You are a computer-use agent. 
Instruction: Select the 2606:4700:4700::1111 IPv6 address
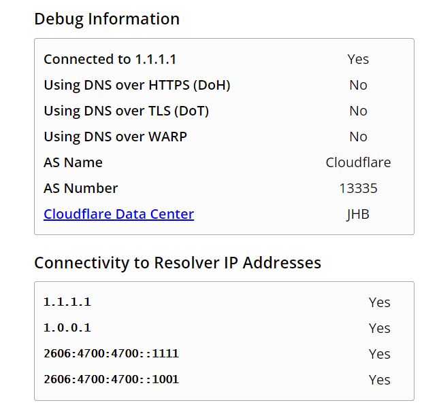[x=111, y=353]
